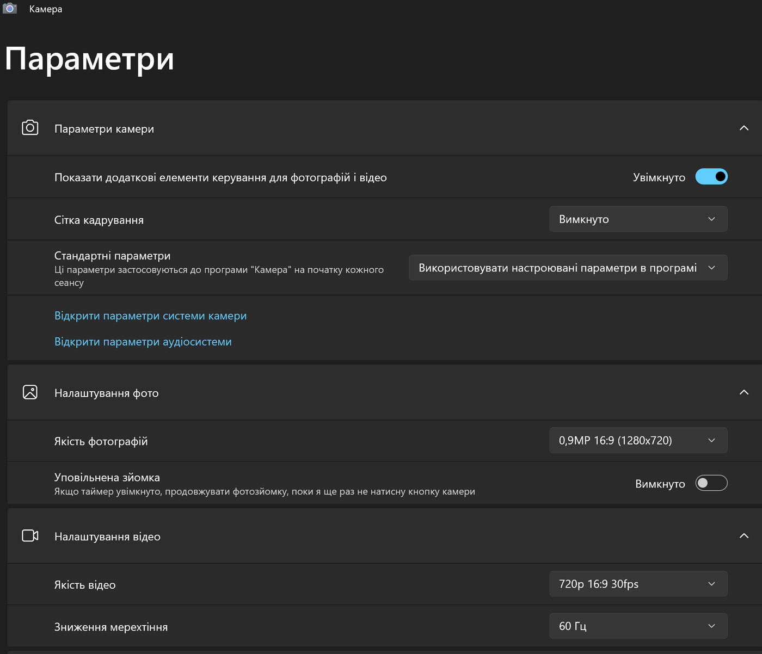The image size is (762, 654).
Task: Collapse the Налаштування відео section chevron
Action: (x=744, y=536)
